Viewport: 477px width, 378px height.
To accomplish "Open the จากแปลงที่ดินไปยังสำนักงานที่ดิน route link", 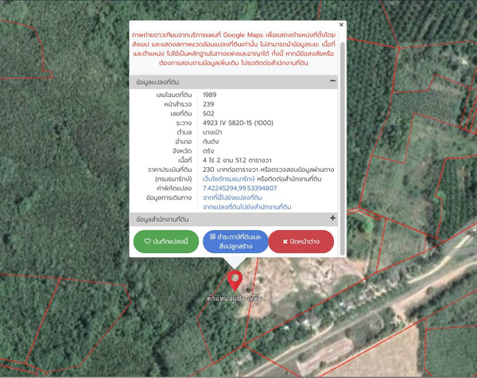I will pos(246,207).
